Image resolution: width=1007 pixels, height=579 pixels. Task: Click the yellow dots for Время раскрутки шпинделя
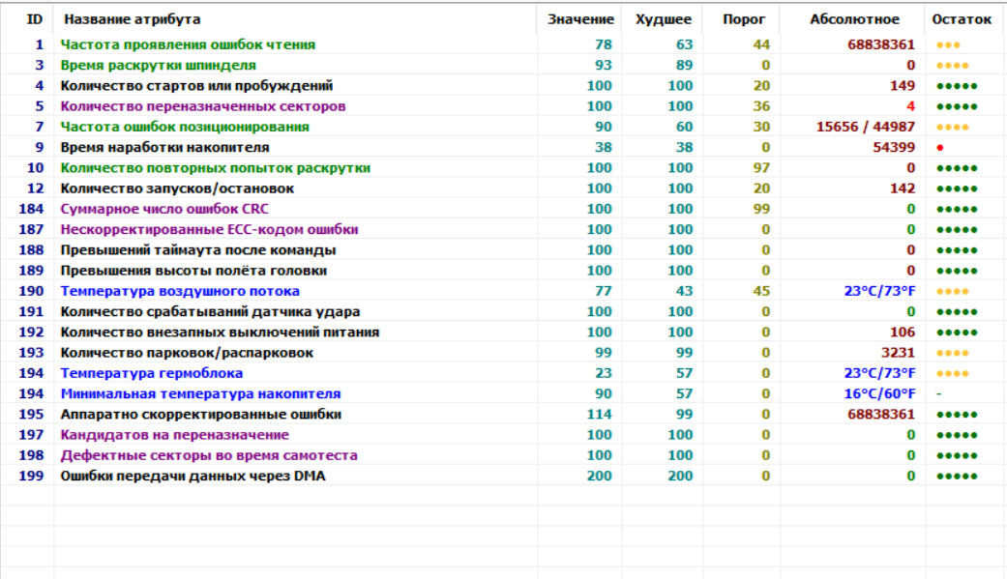tap(952, 66)
